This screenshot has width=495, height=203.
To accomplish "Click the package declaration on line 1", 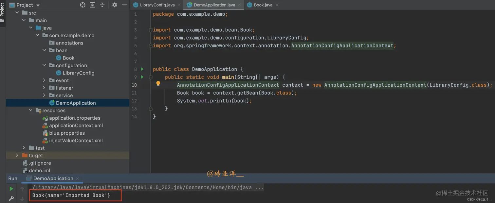I will coord(190,14).
